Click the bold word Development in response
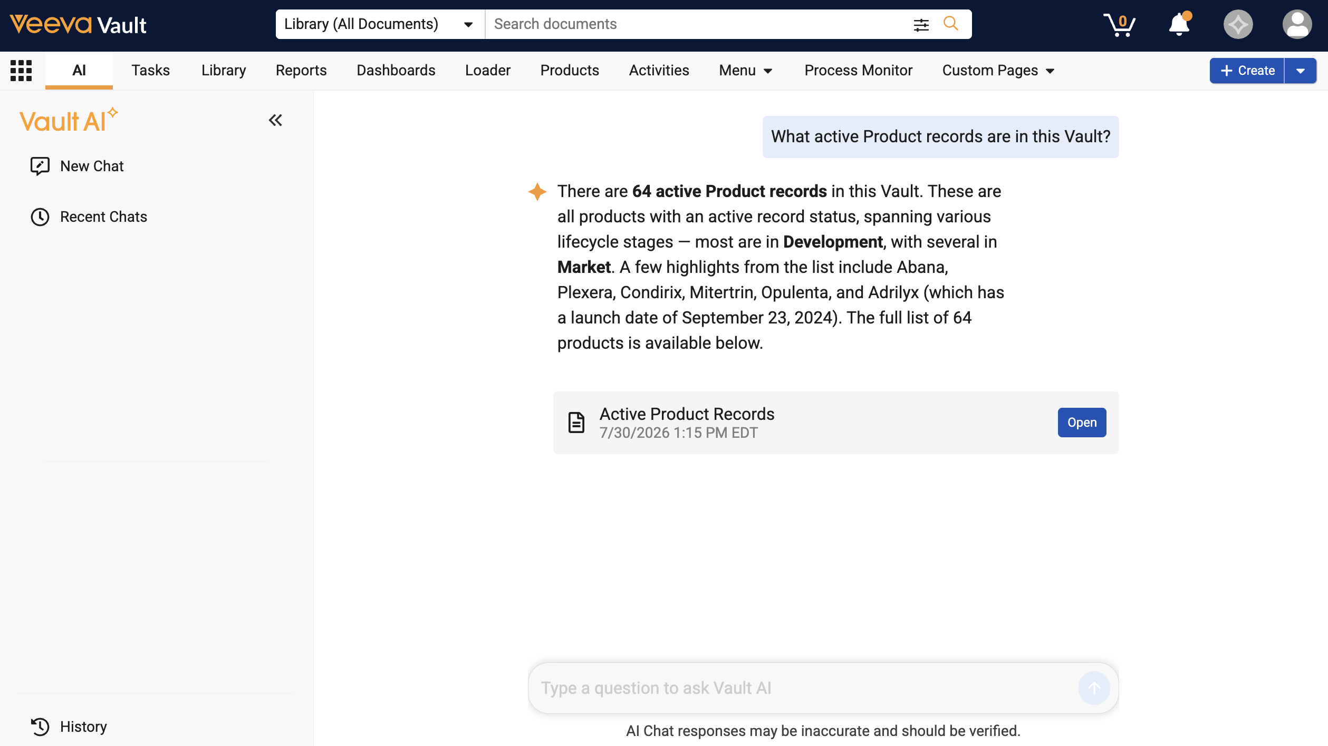Screen dimensions: 1328x746 click(x=833, y=242)
